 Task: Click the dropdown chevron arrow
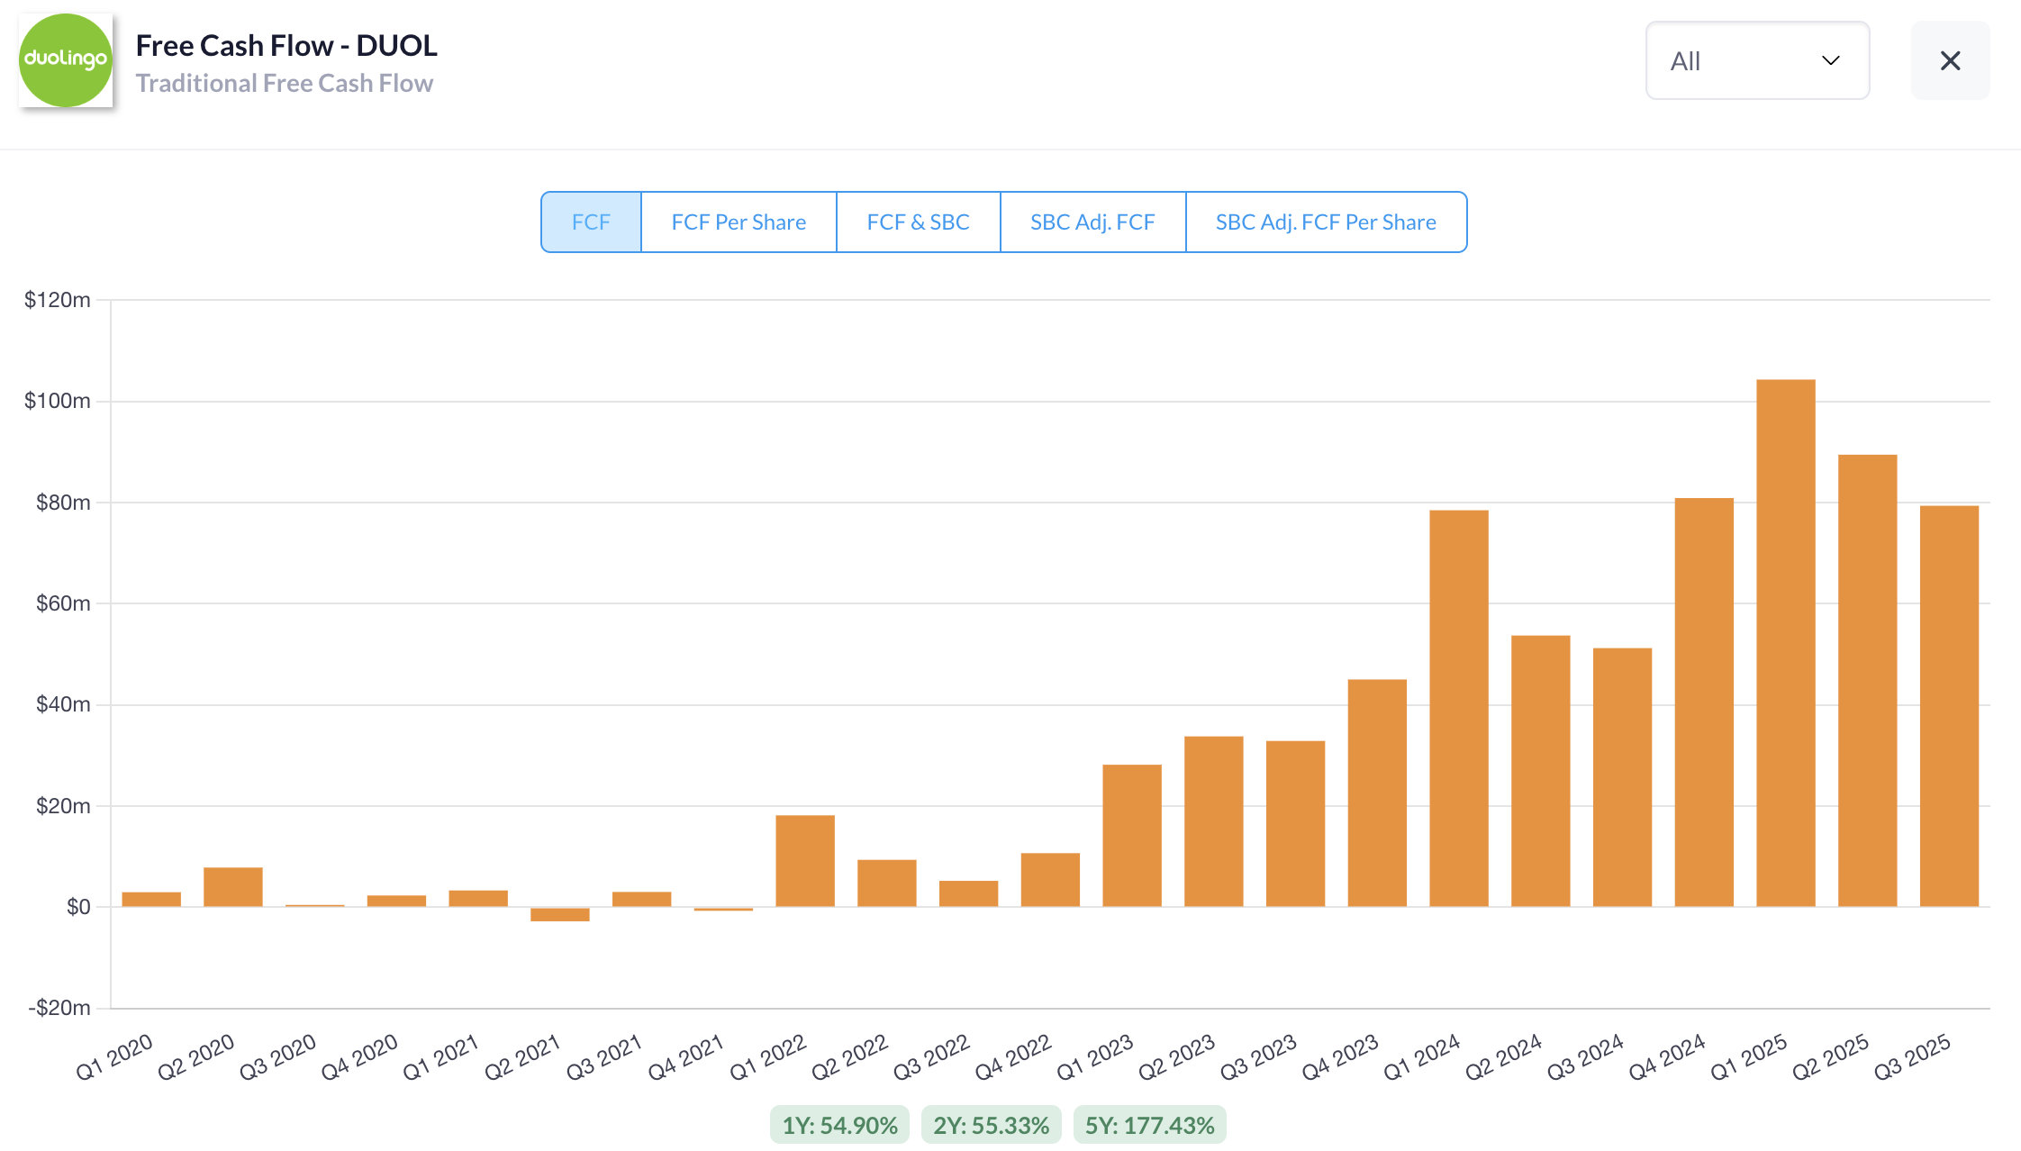click(1830, 60)
